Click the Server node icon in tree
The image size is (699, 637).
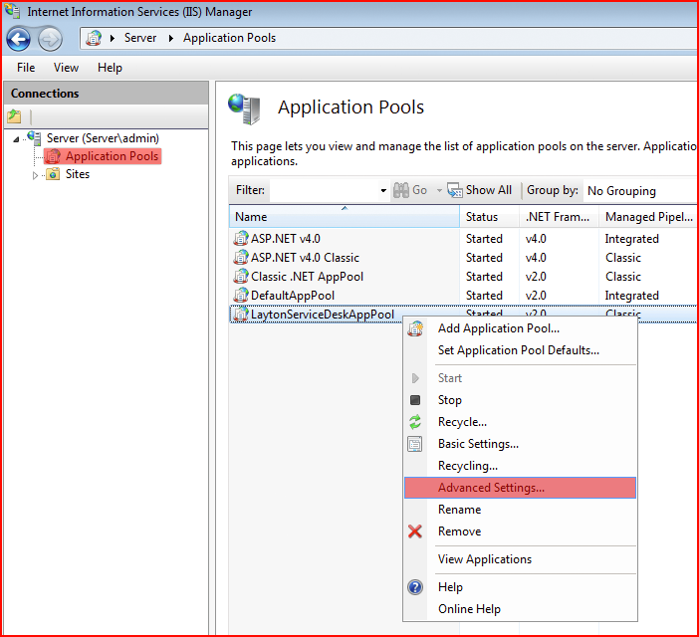coord(34,137)
